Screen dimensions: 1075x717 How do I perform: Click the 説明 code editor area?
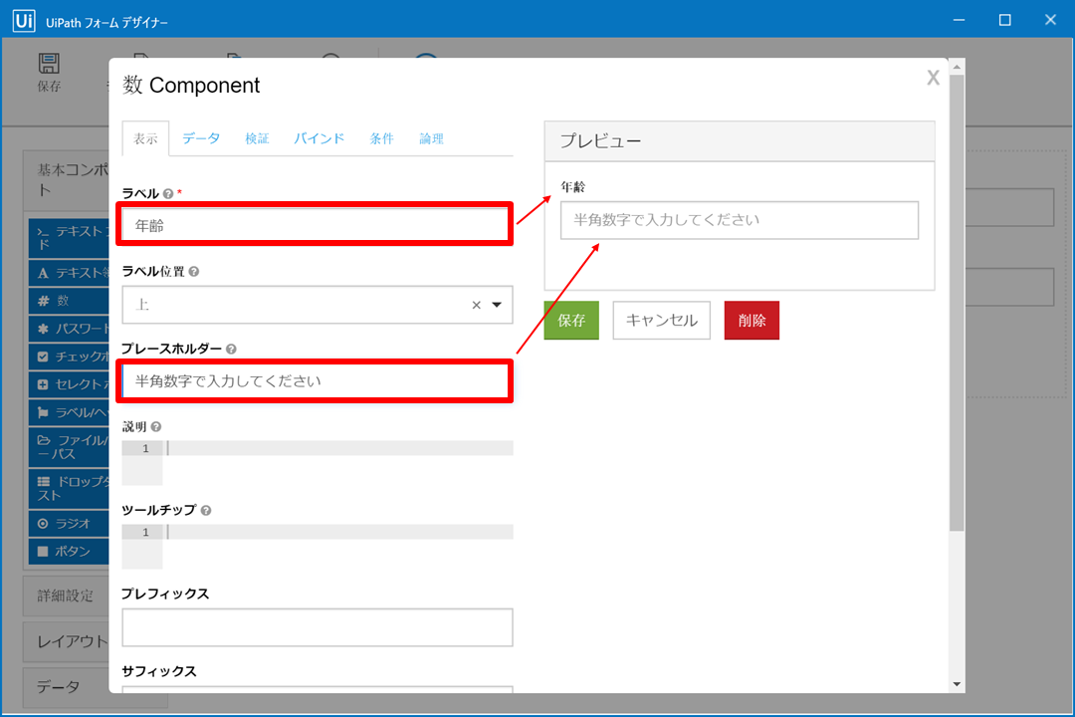(x=318, y=463)
